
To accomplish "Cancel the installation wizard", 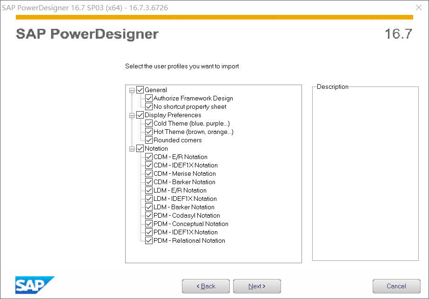I will (x=396, y=286).
